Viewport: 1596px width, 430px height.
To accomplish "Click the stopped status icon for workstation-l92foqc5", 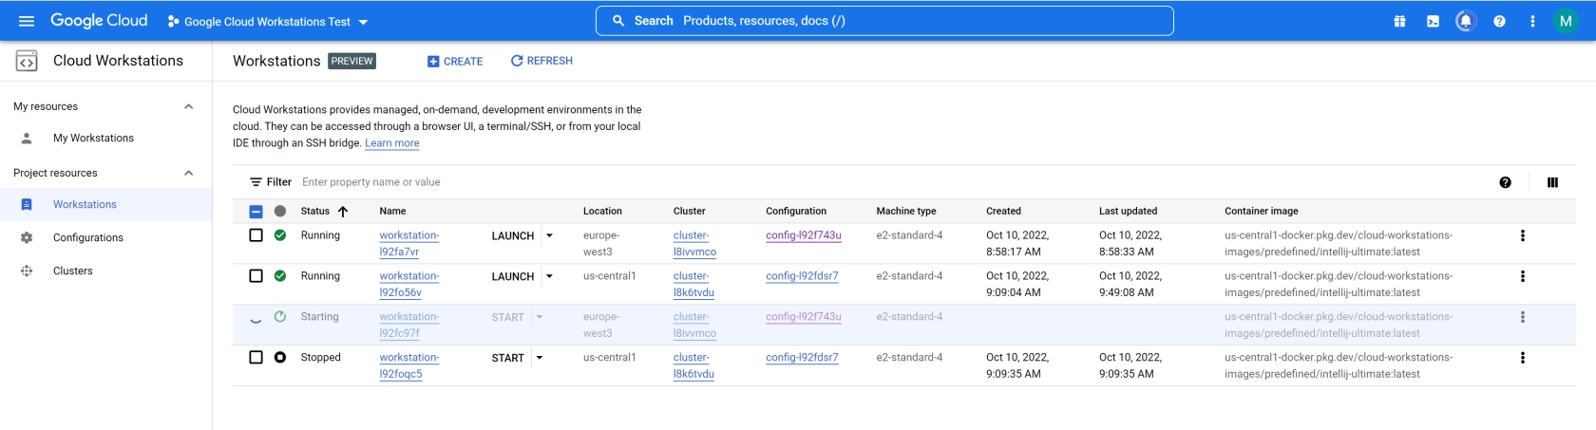I will [280, 358].
